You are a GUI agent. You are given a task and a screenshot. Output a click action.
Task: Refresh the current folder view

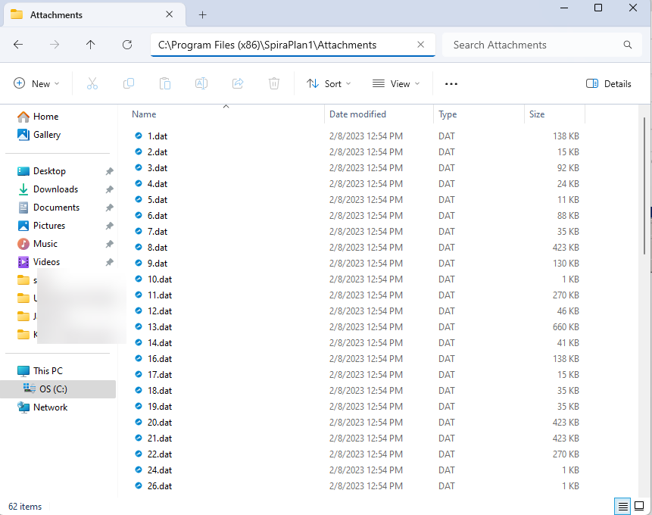click(x=127, y=45)
